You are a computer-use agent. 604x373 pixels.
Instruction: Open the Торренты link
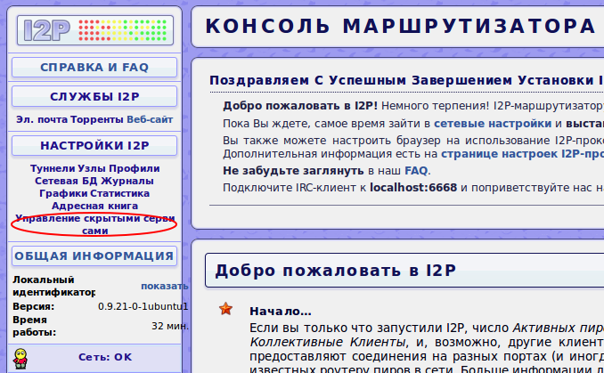pos(97,119)
